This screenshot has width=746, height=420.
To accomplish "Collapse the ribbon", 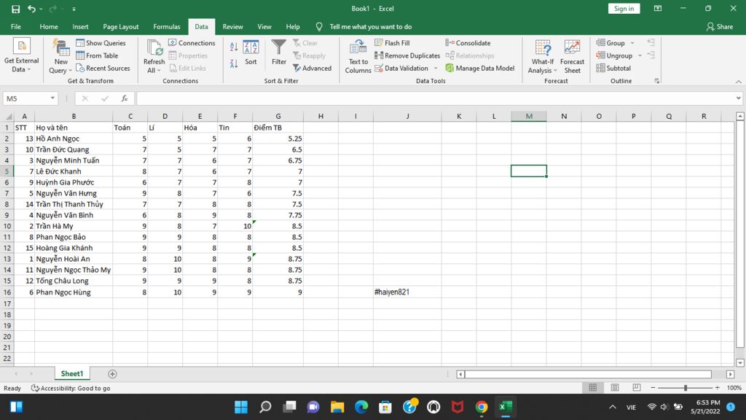I will (739, 82).
